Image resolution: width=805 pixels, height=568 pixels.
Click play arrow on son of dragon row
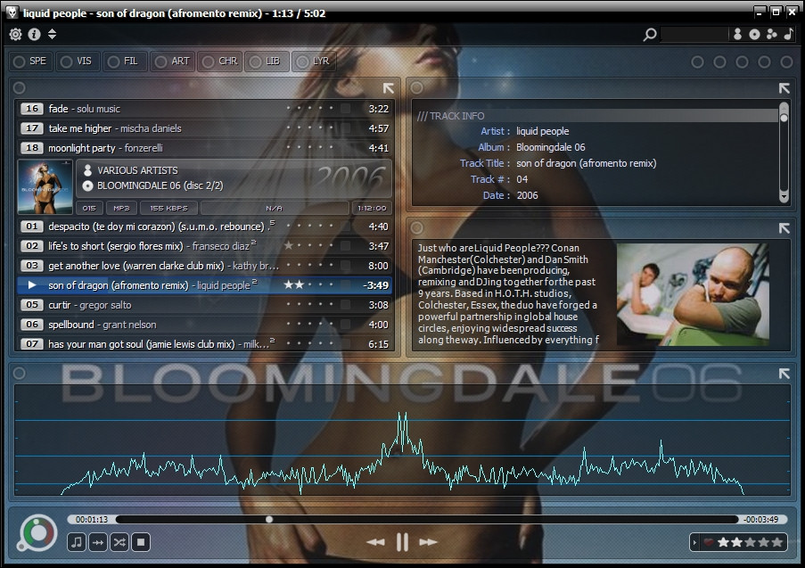tap(32, 285)
